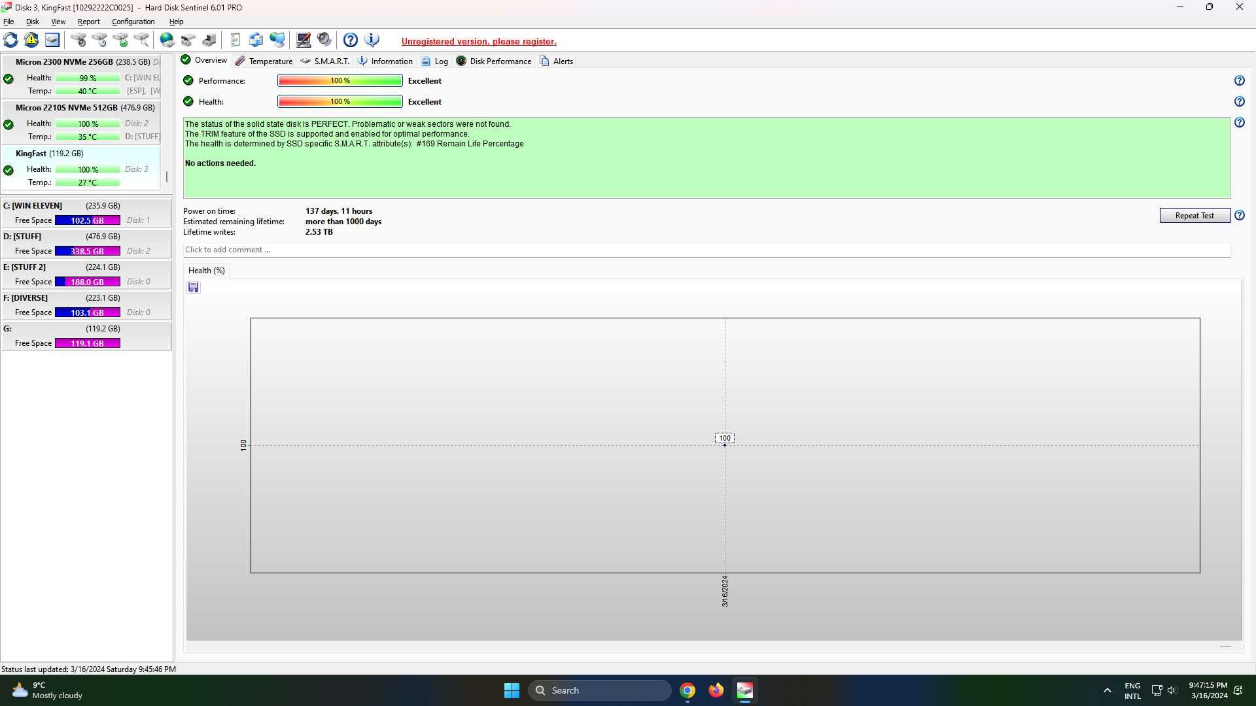Click the comment field to add comment

coord(706,250)
